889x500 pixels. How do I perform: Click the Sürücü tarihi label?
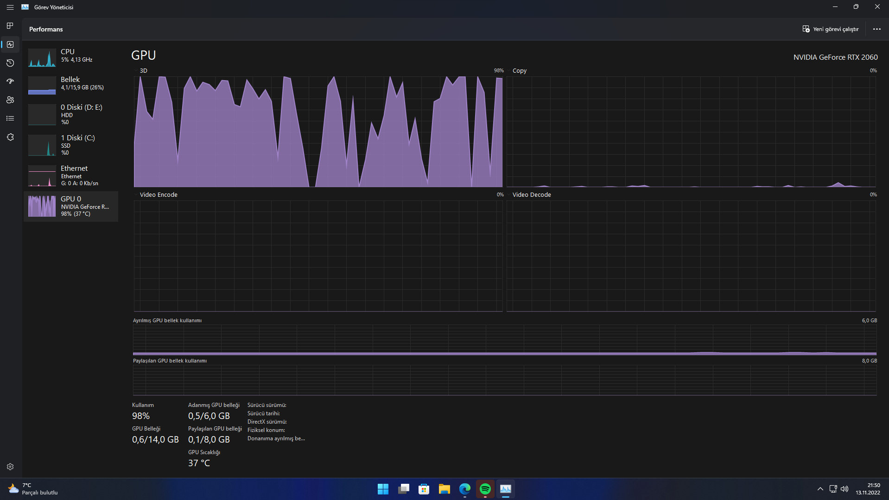coord(263,413)
